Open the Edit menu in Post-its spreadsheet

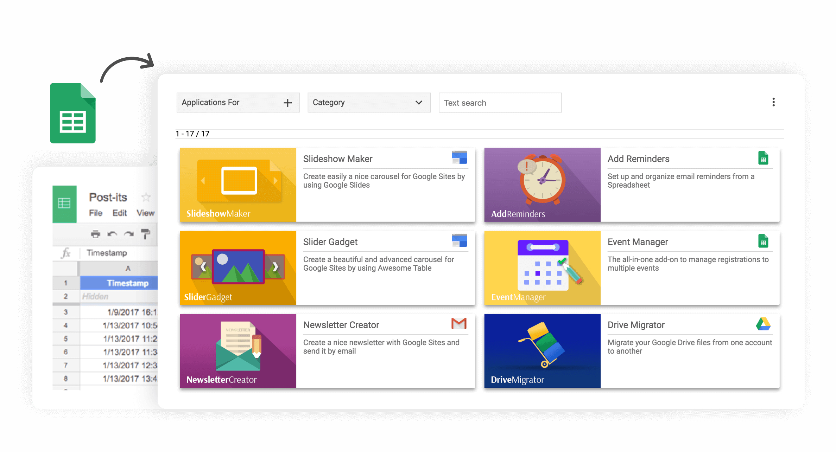(120, 213)
